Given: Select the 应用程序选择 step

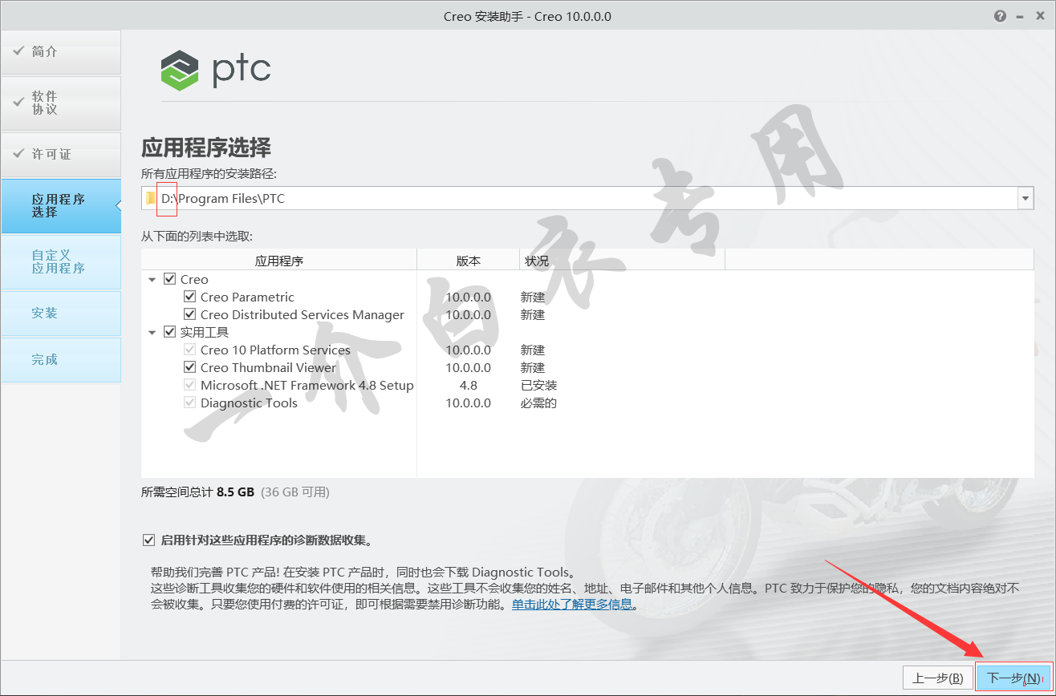Looking at the screenshot, I should [61, 206].
